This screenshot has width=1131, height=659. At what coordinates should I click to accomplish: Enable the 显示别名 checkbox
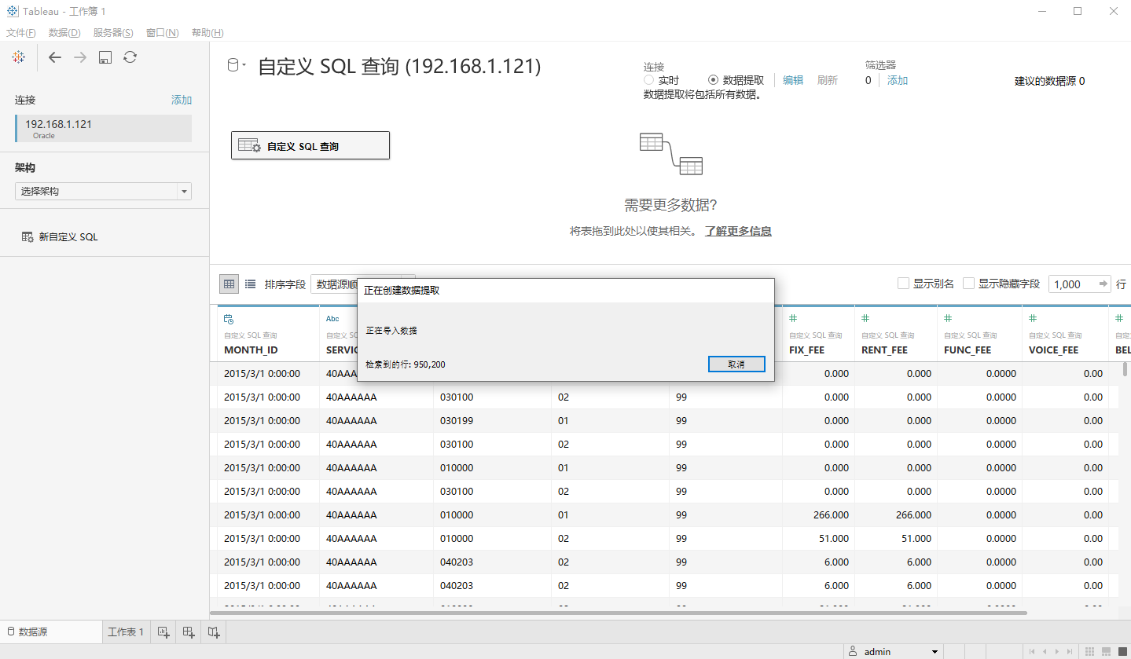[x=903, y=284]
